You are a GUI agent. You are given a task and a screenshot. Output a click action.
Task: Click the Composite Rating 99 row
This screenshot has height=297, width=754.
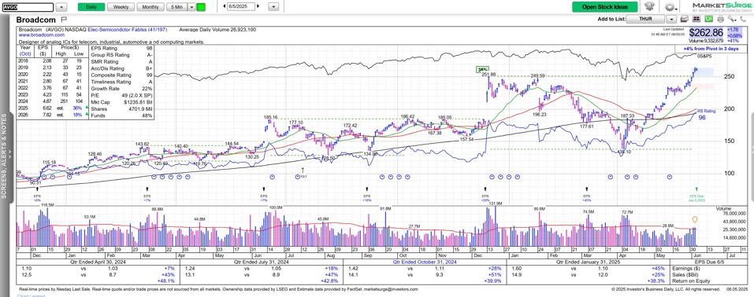click(121, 75)
